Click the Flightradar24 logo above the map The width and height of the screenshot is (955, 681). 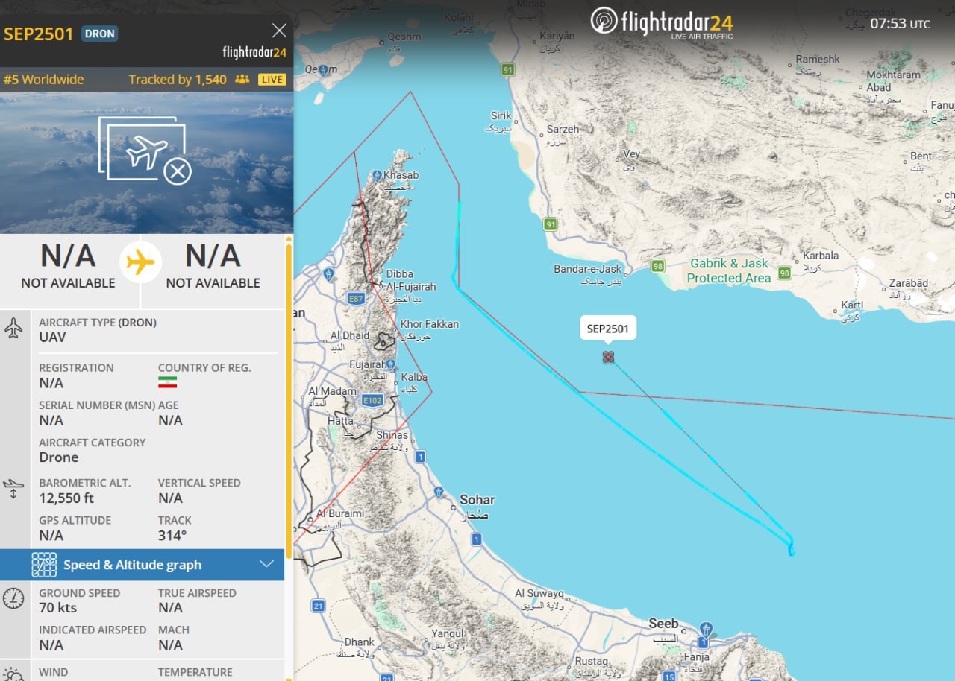coord(662,22)
